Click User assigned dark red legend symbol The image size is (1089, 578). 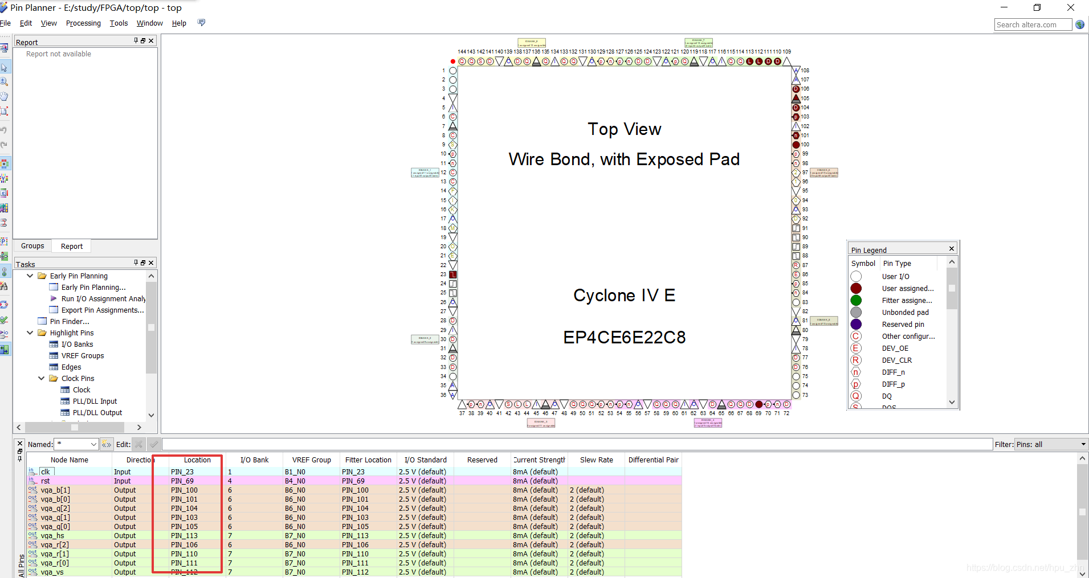tap(856, 288)
